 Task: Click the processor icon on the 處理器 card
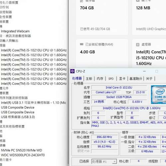pyautogui.click(x=137, y=44)
